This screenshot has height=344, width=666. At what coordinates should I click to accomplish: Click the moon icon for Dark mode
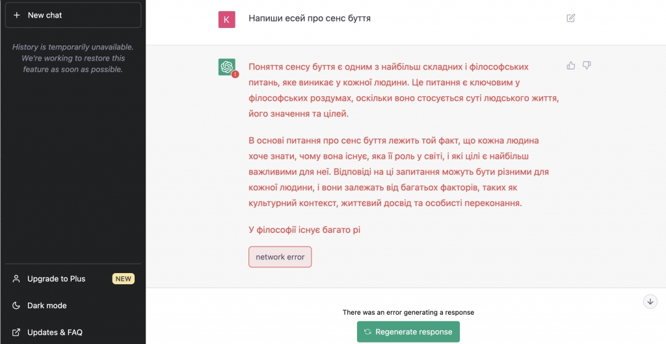click(16, 306)
